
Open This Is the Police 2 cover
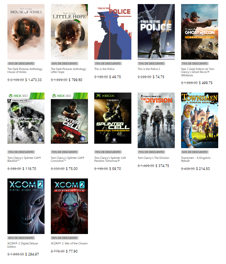[x=156, y=32]
